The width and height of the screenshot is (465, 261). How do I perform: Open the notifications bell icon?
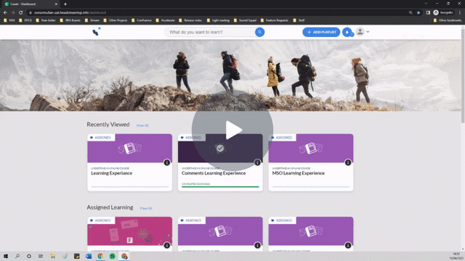pyautogui.click(x=347, y=32)
